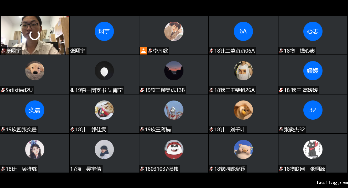This screenshot has width=348, height=188.
Task: Open 张翔宇's live camera video tile
Action: click(35, 35)
